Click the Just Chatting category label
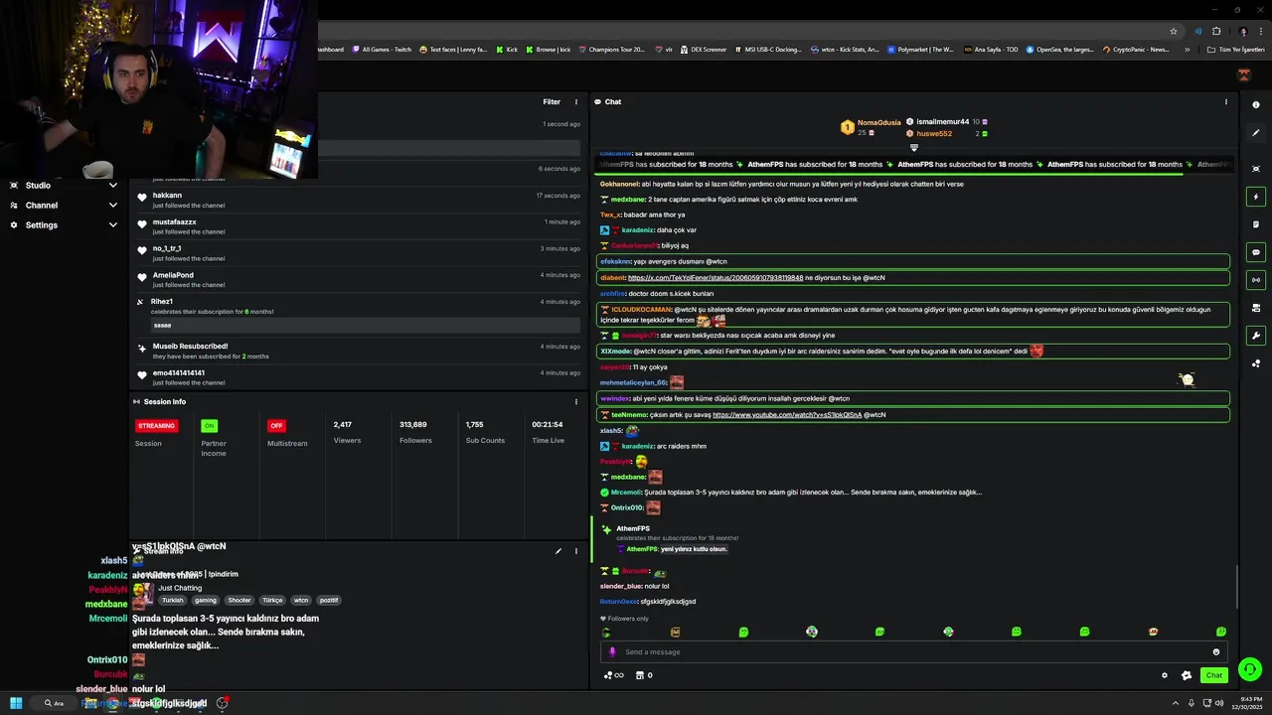The width and height of the screenshot is (1272, 715). [180, 588]
